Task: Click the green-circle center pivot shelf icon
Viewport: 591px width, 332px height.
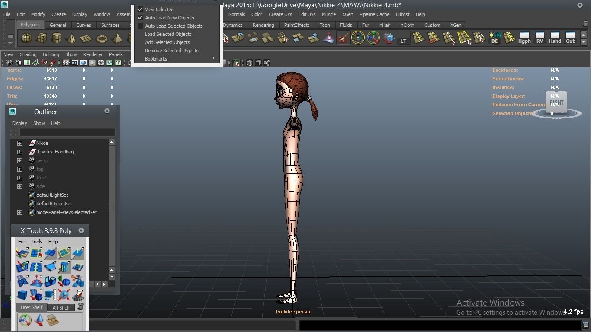Action: (358, 38)
